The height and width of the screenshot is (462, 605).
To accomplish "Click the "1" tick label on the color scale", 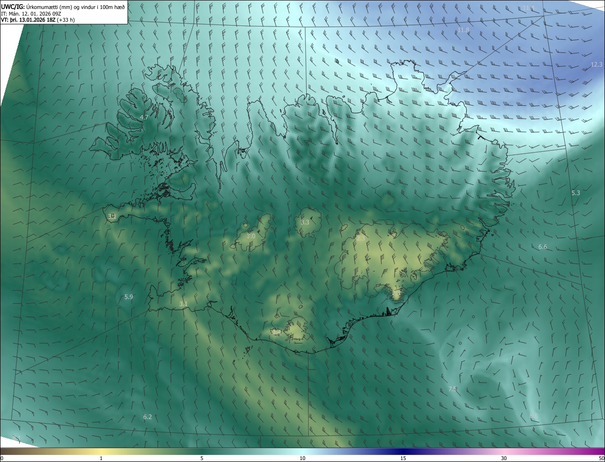I will click(x=101, y=458).
